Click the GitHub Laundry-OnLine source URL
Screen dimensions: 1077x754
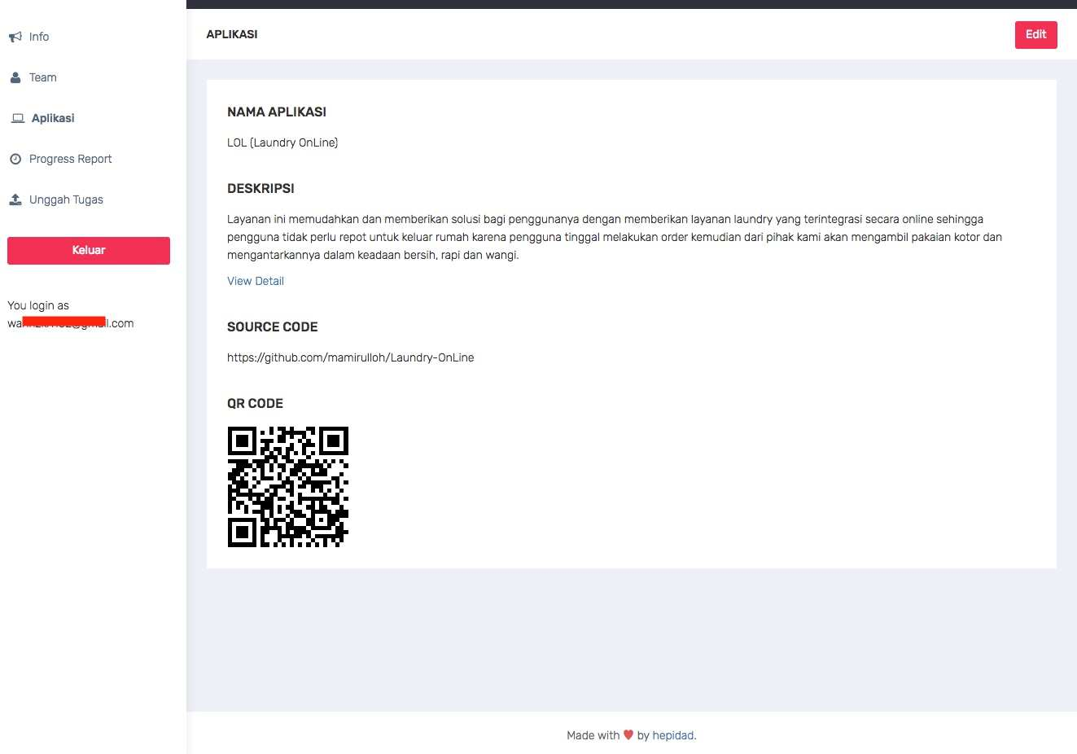351,357
